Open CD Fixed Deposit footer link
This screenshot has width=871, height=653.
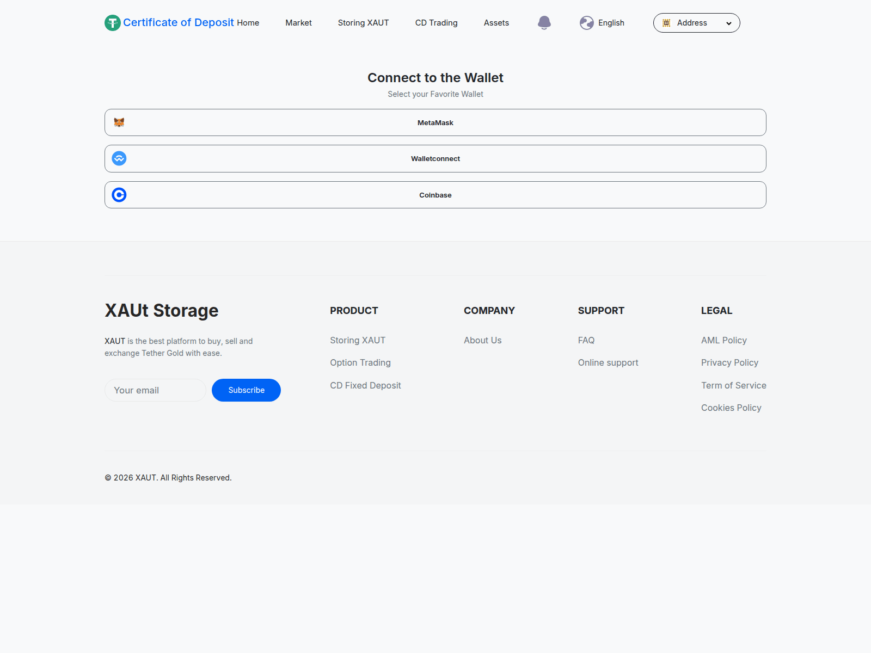click(x=365, y=385)
